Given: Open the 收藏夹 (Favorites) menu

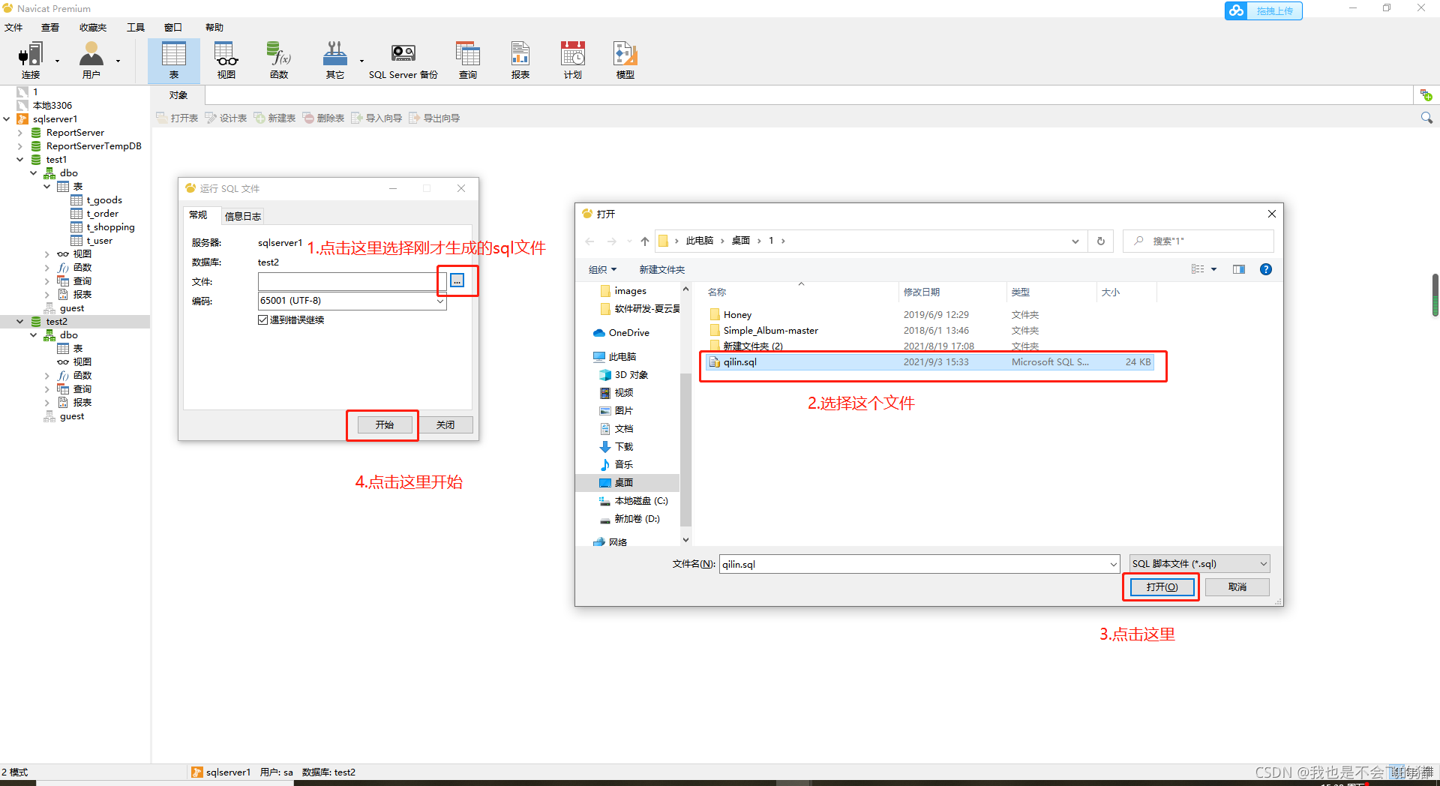Looking at the screenshot, I should click(93, 27).
